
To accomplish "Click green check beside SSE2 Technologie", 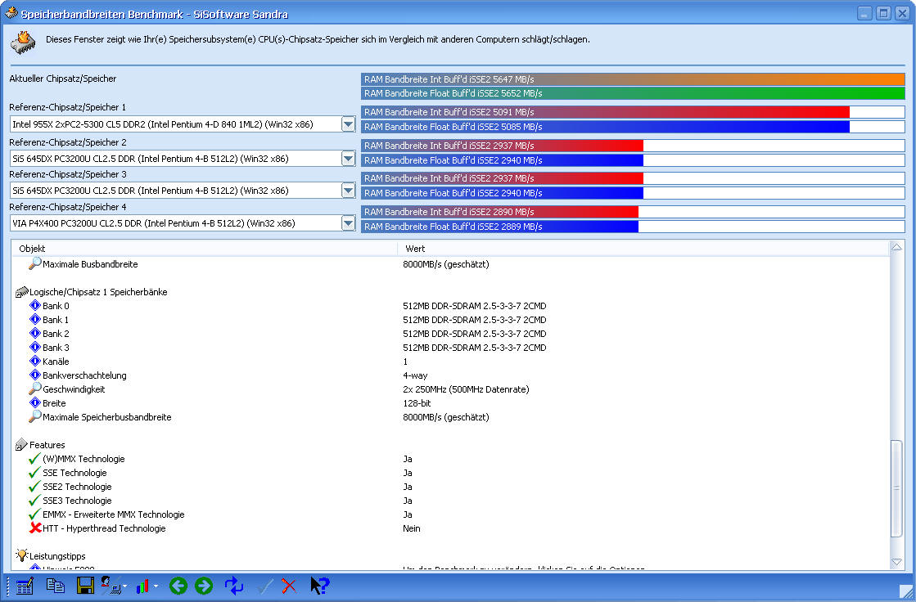I will pyautogui.click(x=34, y=487).
